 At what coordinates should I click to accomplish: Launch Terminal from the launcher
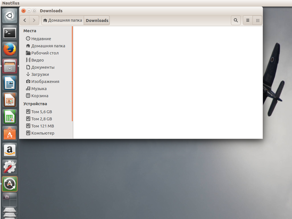pos(10,33)
